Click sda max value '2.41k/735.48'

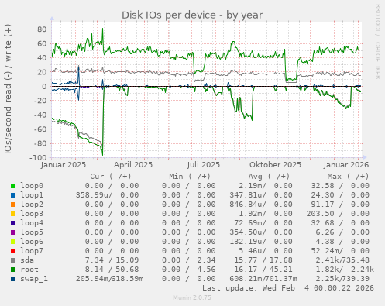tap(342, 260)
